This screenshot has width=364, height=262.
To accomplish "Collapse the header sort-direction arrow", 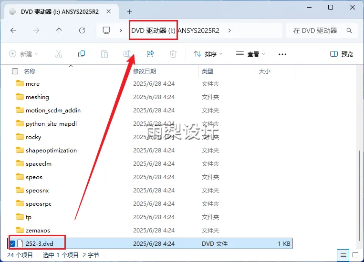I will (x=71, y=66).
